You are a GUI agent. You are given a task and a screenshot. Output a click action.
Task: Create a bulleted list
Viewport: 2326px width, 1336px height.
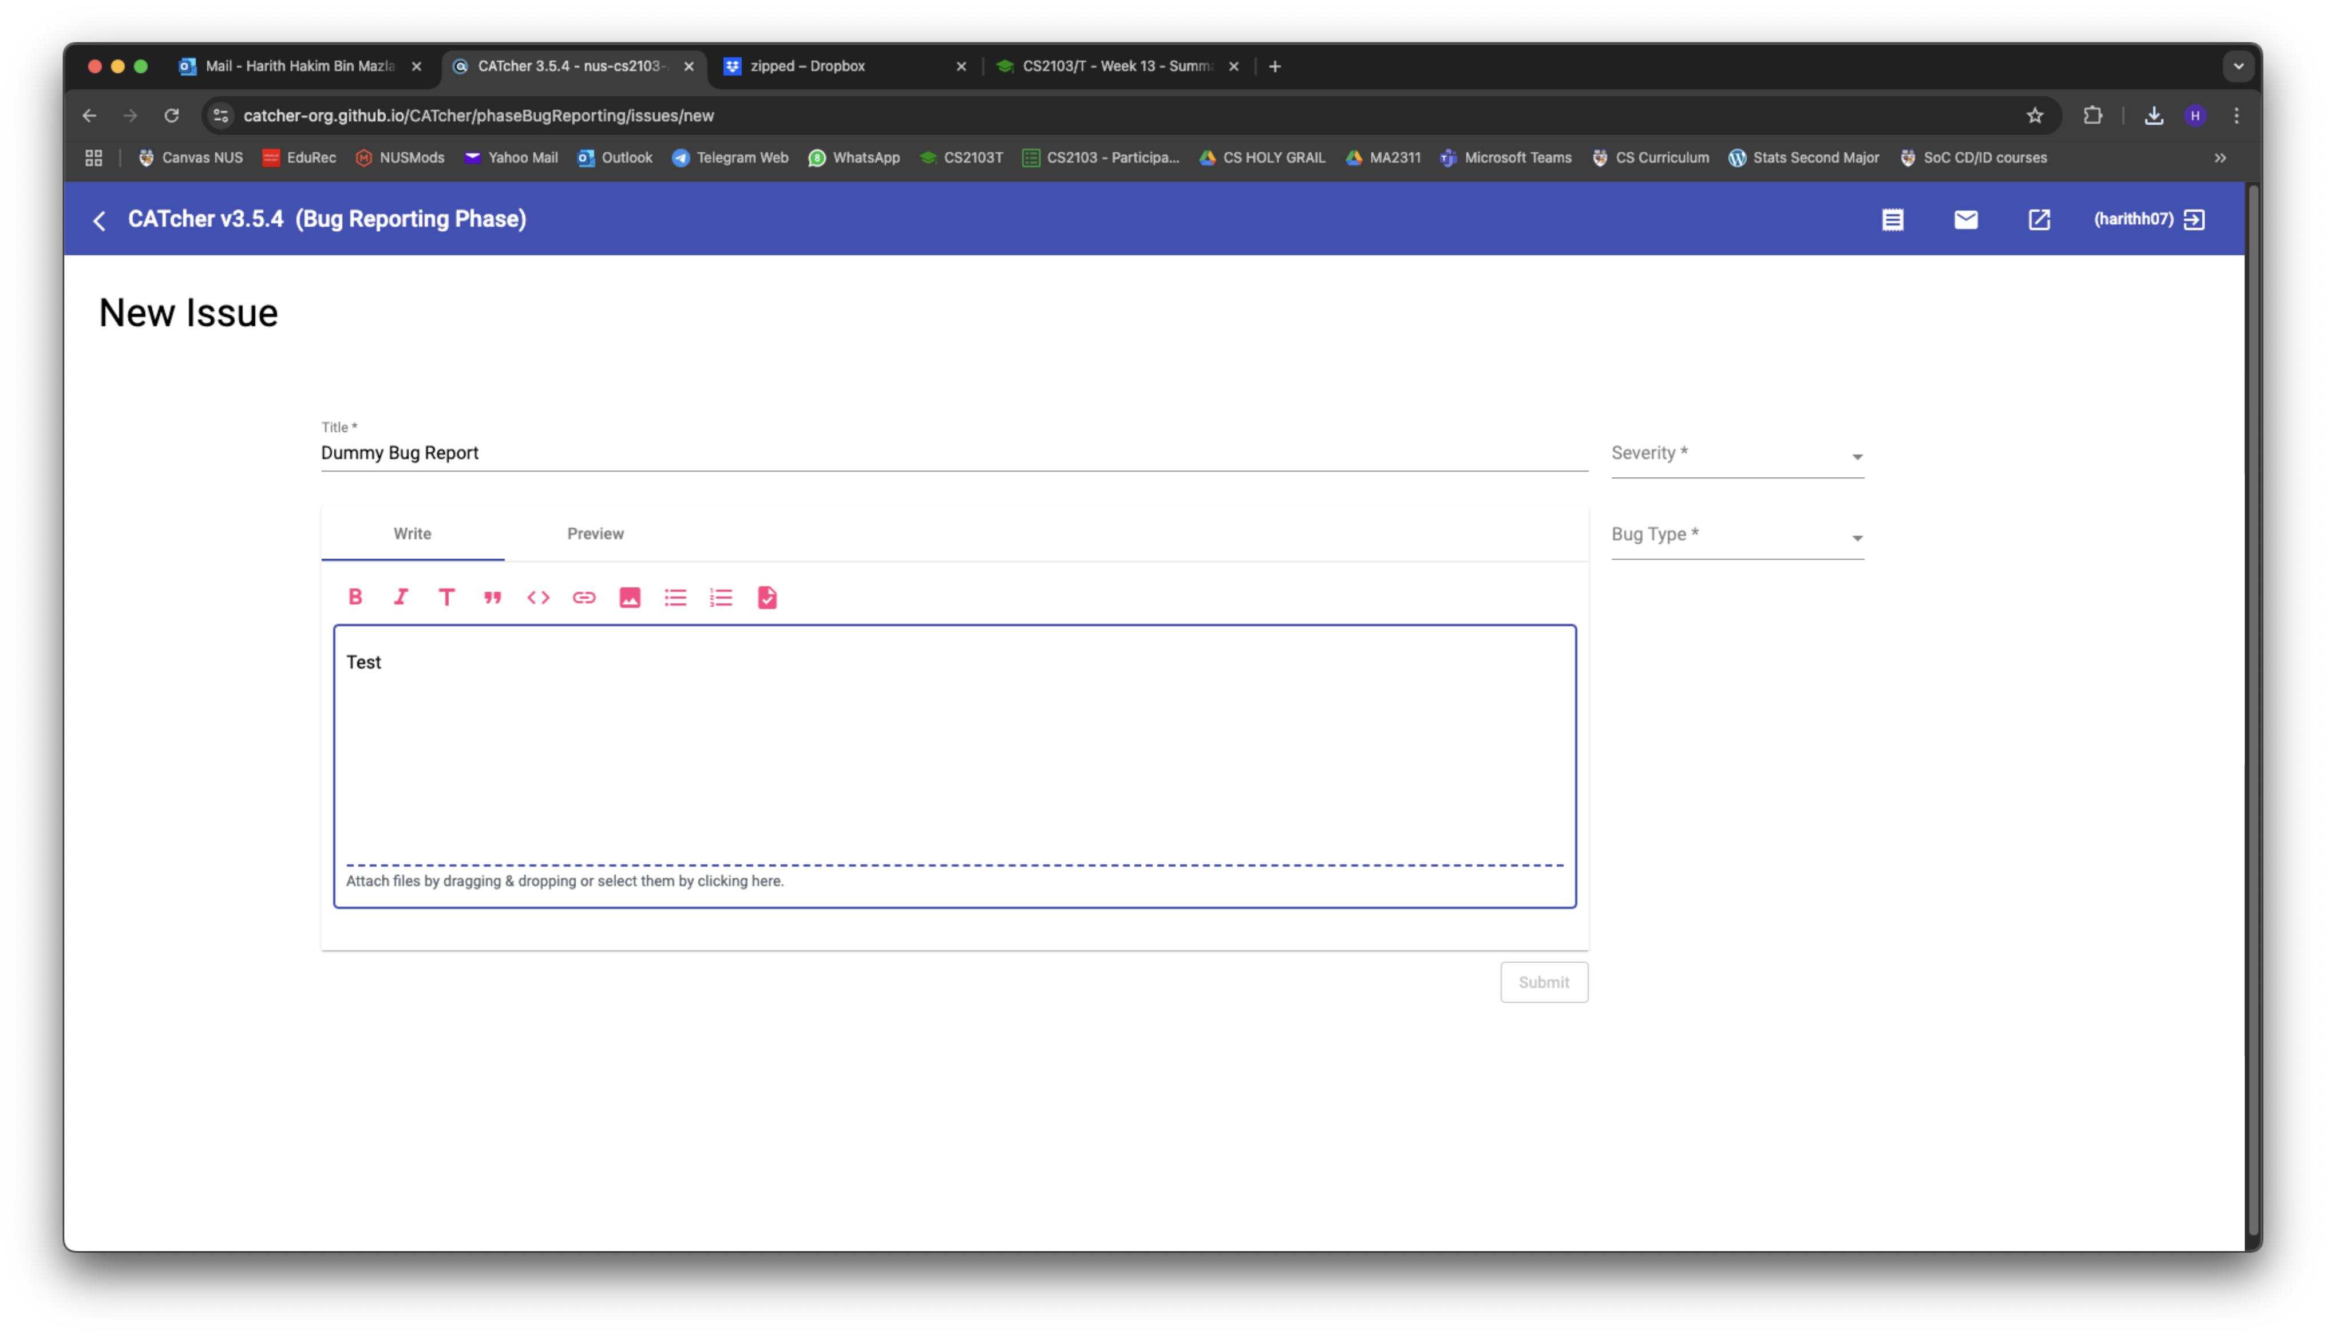coord(676,598)
